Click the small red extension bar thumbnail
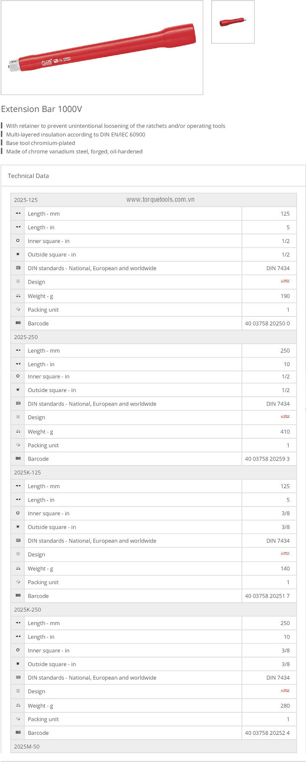Screen dimensions: 306x762 [233, 22]
